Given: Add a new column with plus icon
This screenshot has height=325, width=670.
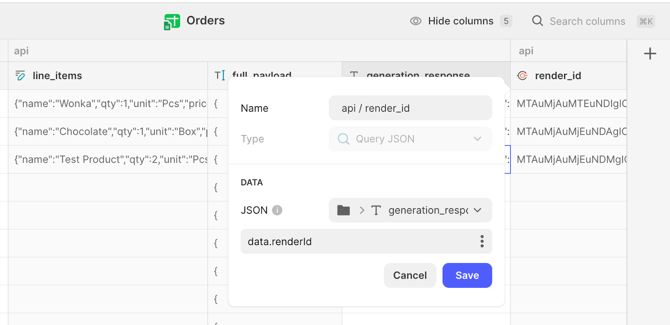Looking at the screenshot, I should 650,54.
